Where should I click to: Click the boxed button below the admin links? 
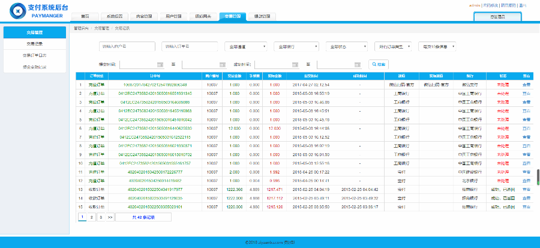(x=497, y=17)
